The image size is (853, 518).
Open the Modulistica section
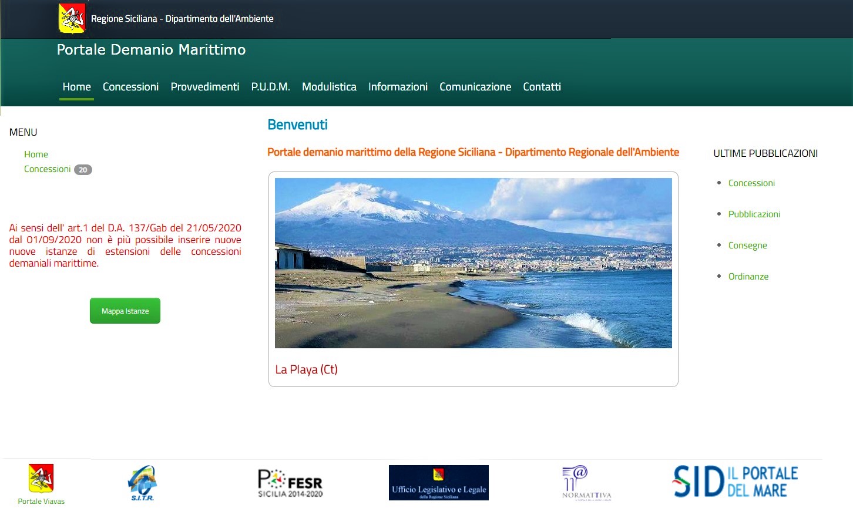pyautogui.click(x=329, y=86)
